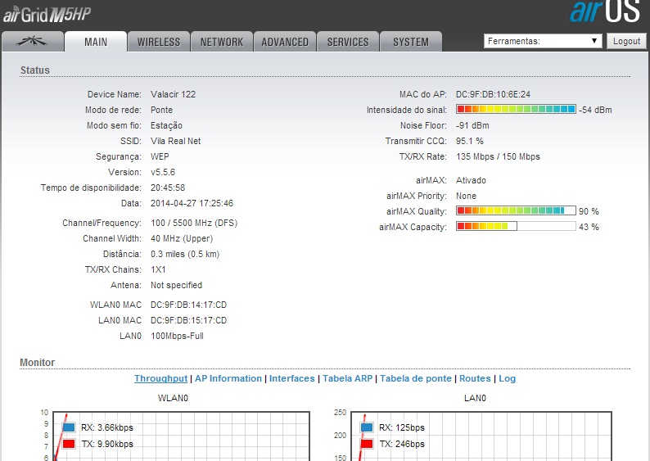This screenshot has width=650, height=461.
Task: Click the airGrid M5HP logo
Action: [47, 15]
